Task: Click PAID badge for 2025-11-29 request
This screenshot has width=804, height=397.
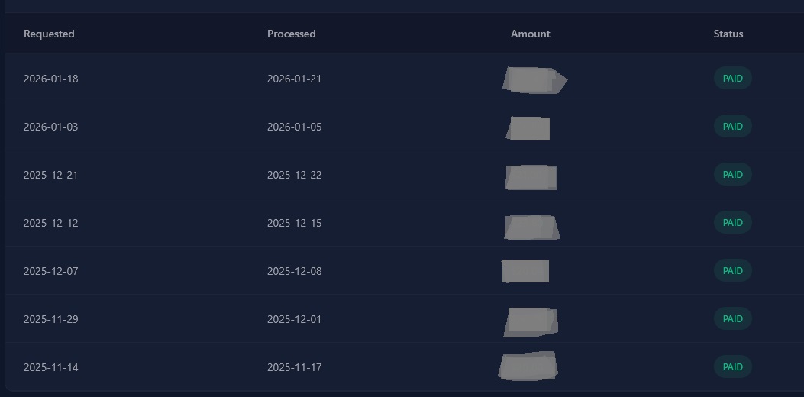Action: pos(732,319)
